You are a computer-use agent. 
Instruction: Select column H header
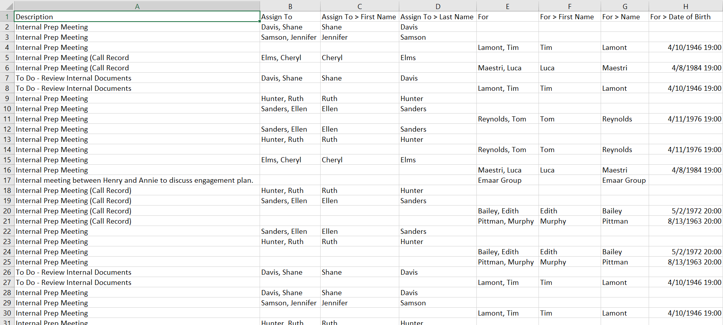coord(685,6)
